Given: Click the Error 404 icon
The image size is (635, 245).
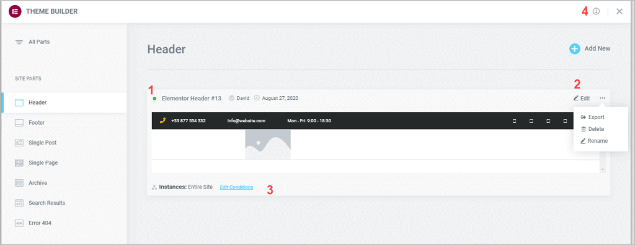Looking at the screenshot, I should tap(19, 223).
